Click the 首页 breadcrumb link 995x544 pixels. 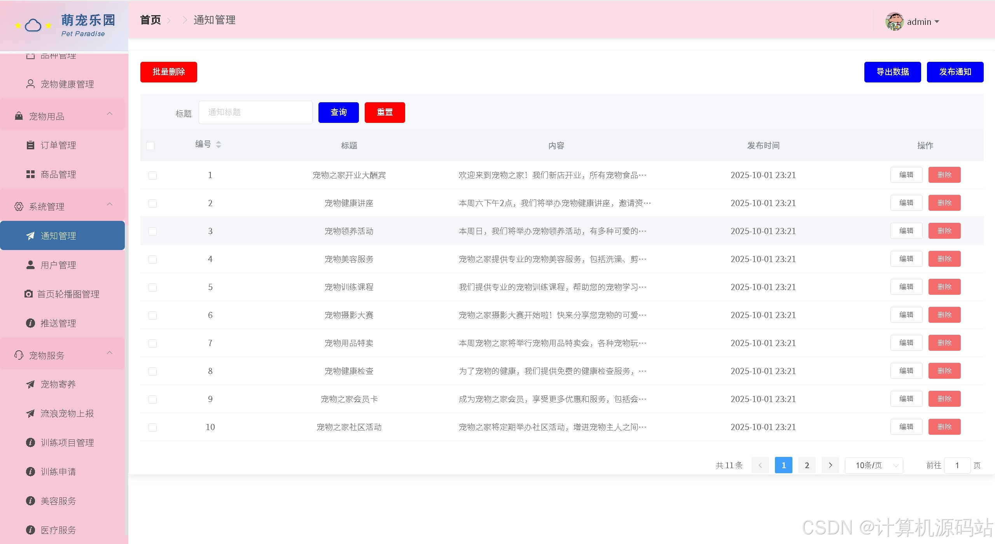click(150, 20)
